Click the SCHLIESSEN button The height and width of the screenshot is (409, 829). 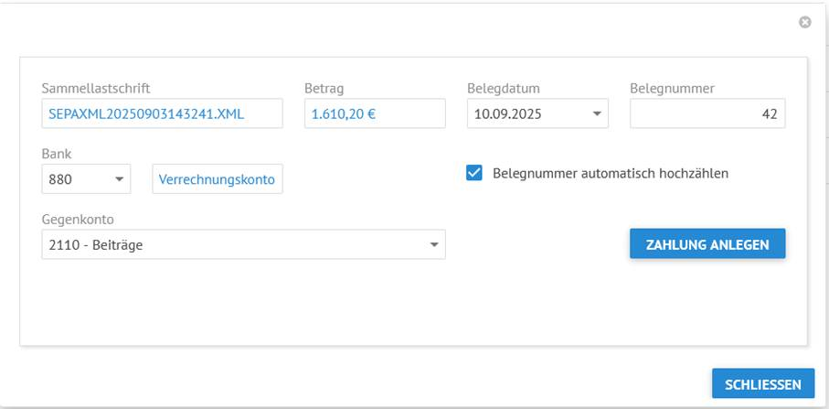[762, 384]
